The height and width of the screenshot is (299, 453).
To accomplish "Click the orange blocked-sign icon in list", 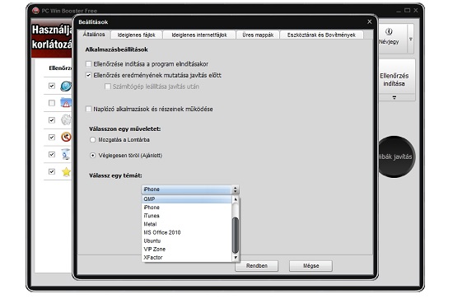I will [66, 137].
